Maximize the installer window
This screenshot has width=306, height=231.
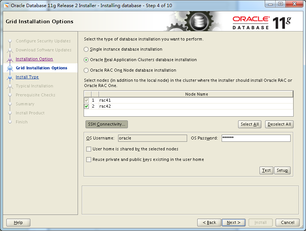[280, 4]
